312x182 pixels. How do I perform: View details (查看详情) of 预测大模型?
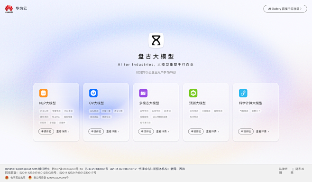[x=213, y=132]
